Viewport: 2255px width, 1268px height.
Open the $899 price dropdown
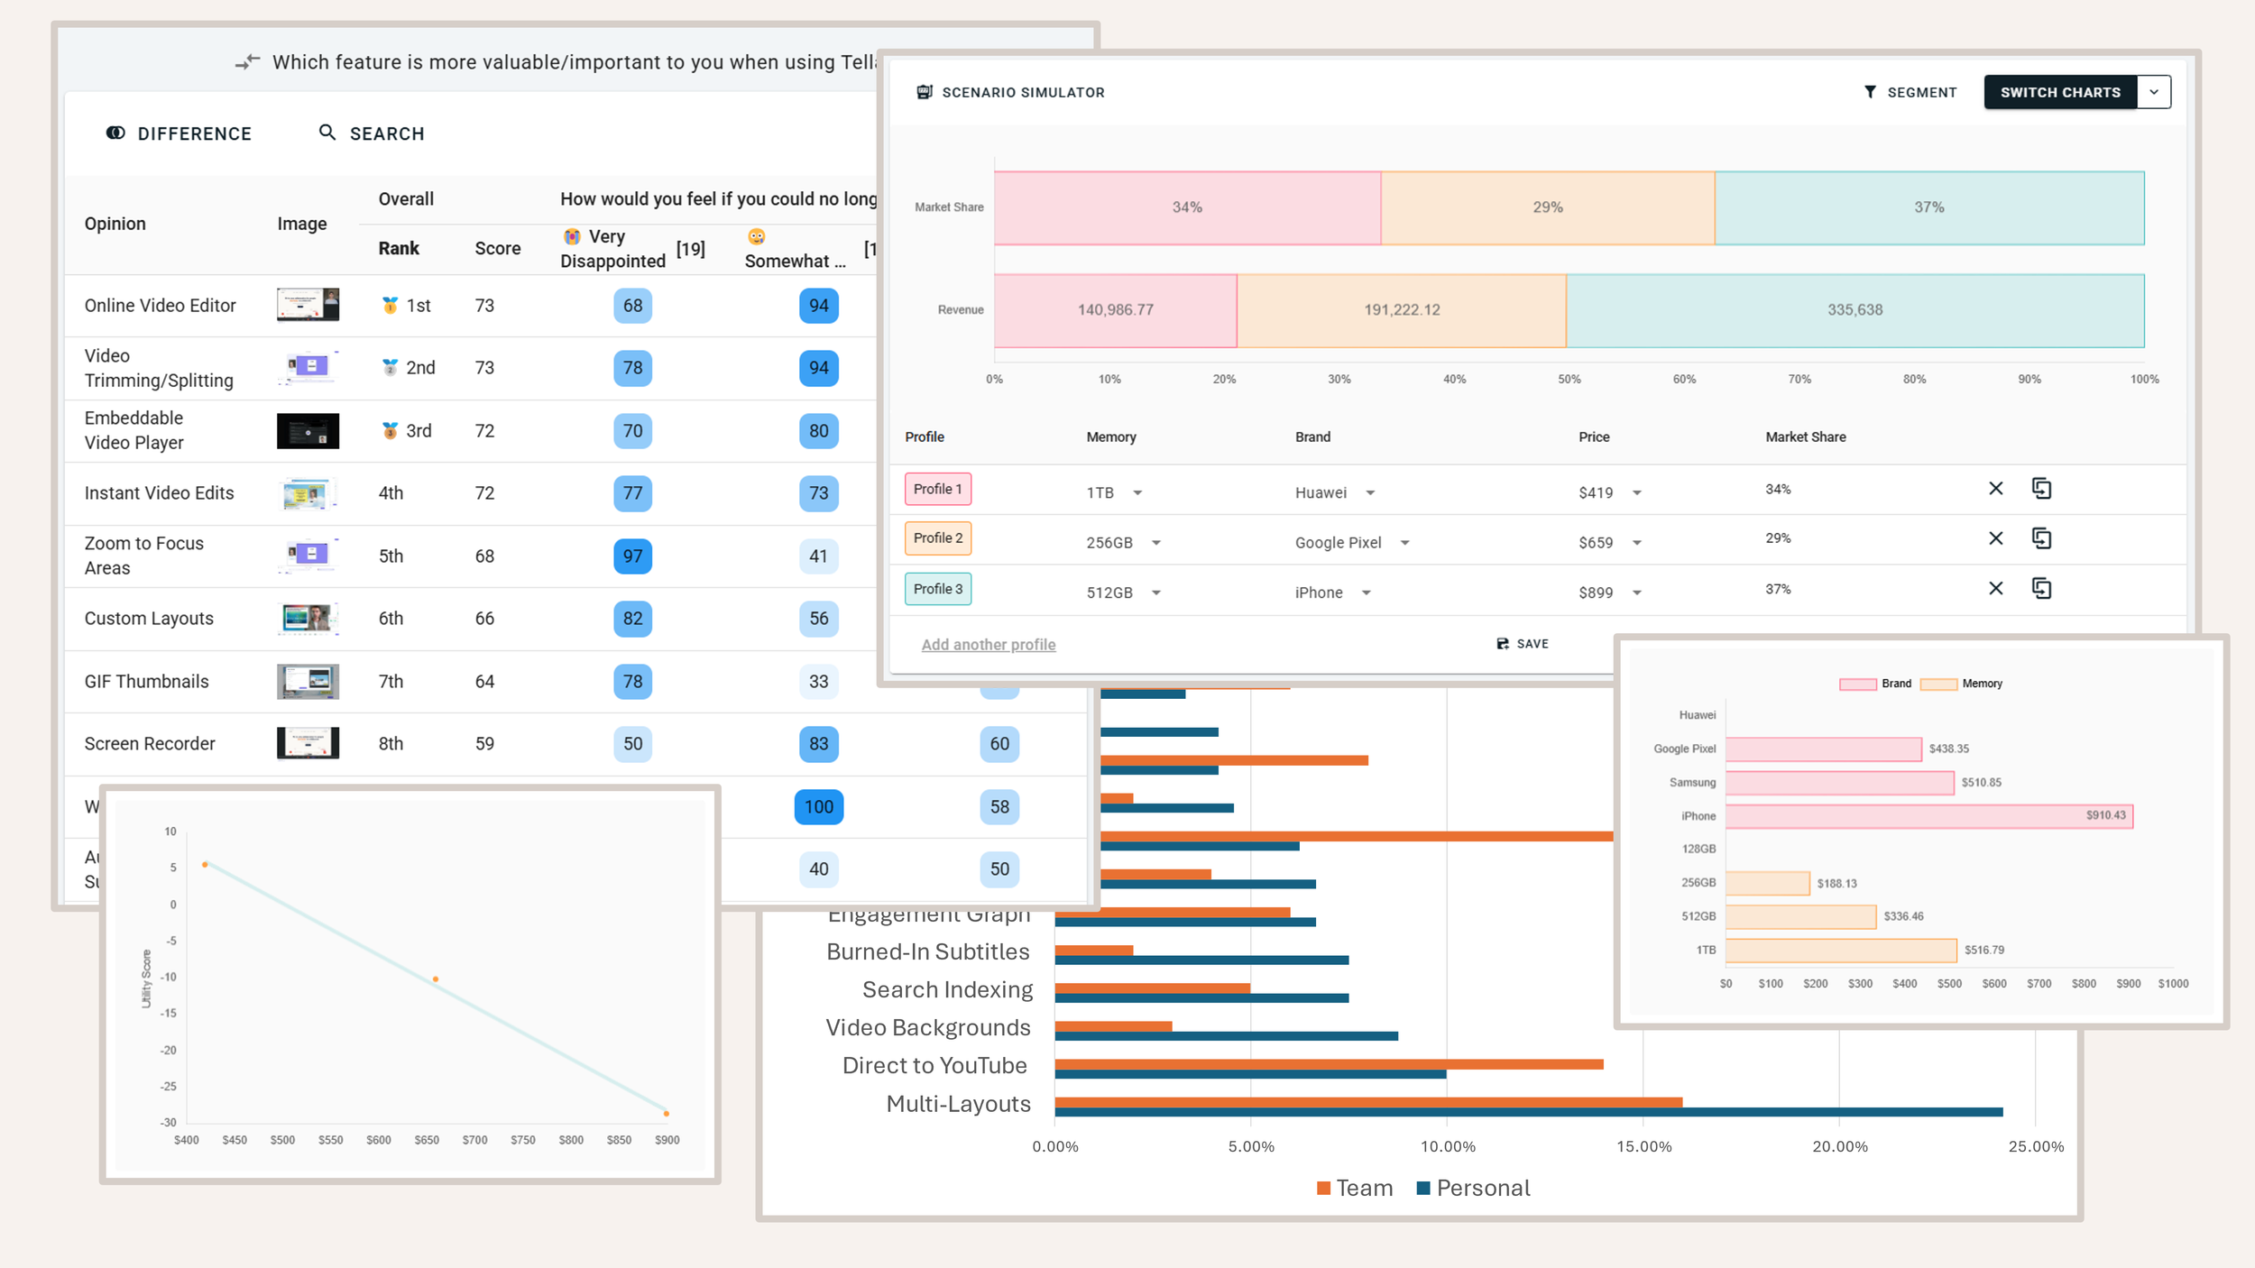(x=1636, y=593)
